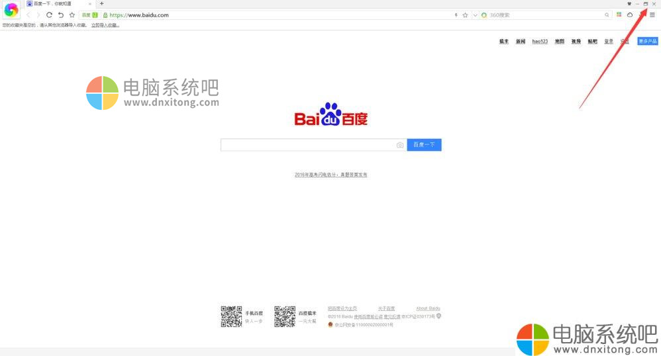
Task: Close the Baidu tab
Action: click(x=90, y=4)
